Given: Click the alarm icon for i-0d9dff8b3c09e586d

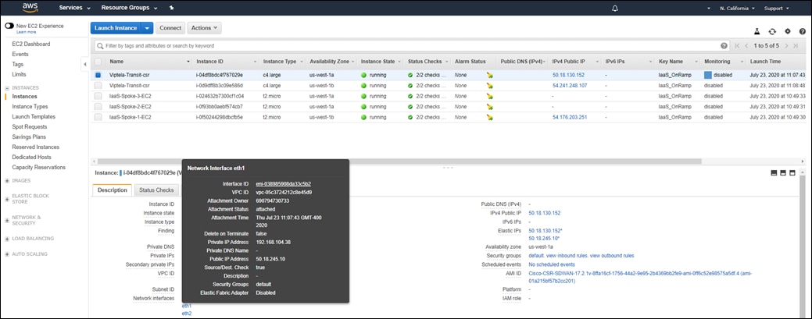Looking at the screenshot, I should click(x=489, y=86).
